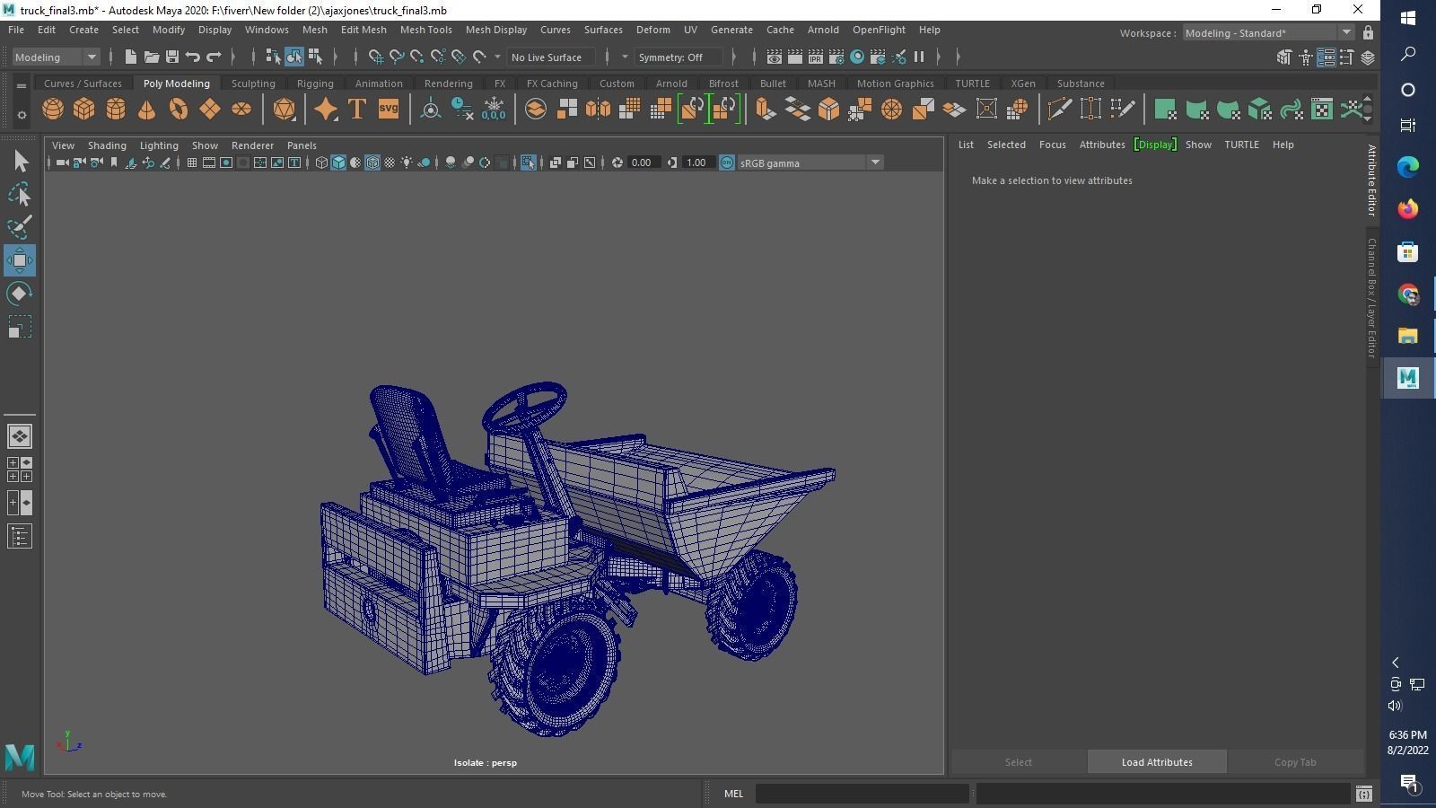
Task: Create a polygon plane from the shelf
Action: 210,110
